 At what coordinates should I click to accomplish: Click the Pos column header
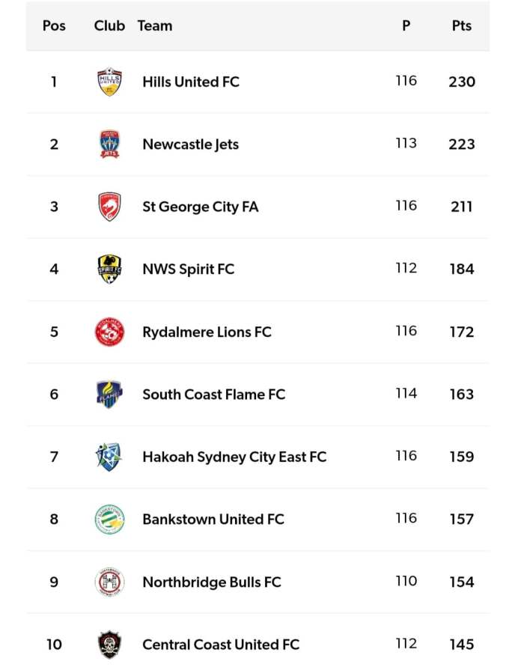tap(54, 25)
